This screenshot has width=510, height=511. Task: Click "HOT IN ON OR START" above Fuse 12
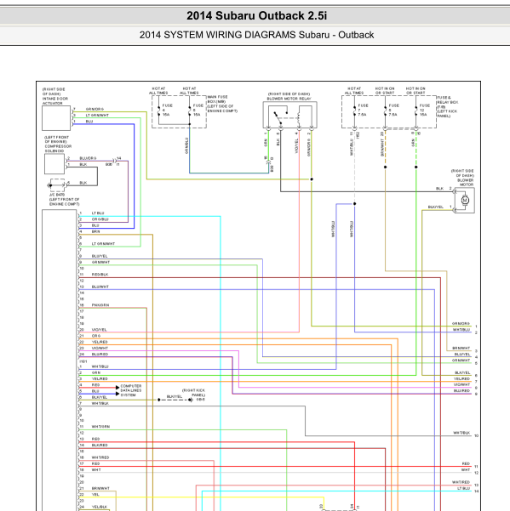coord(415,91)
